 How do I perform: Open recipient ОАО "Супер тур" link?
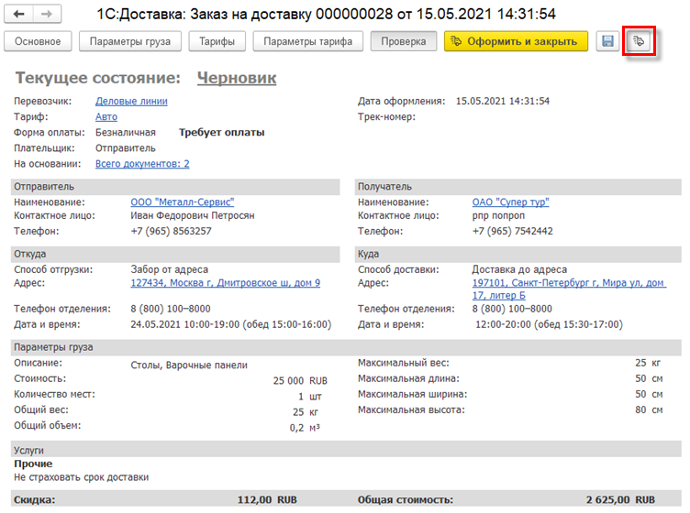click(512, 202)
